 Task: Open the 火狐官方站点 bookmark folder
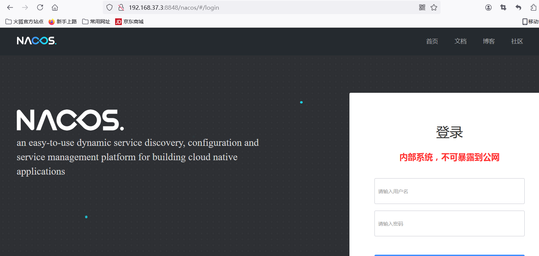pos(25,22)
